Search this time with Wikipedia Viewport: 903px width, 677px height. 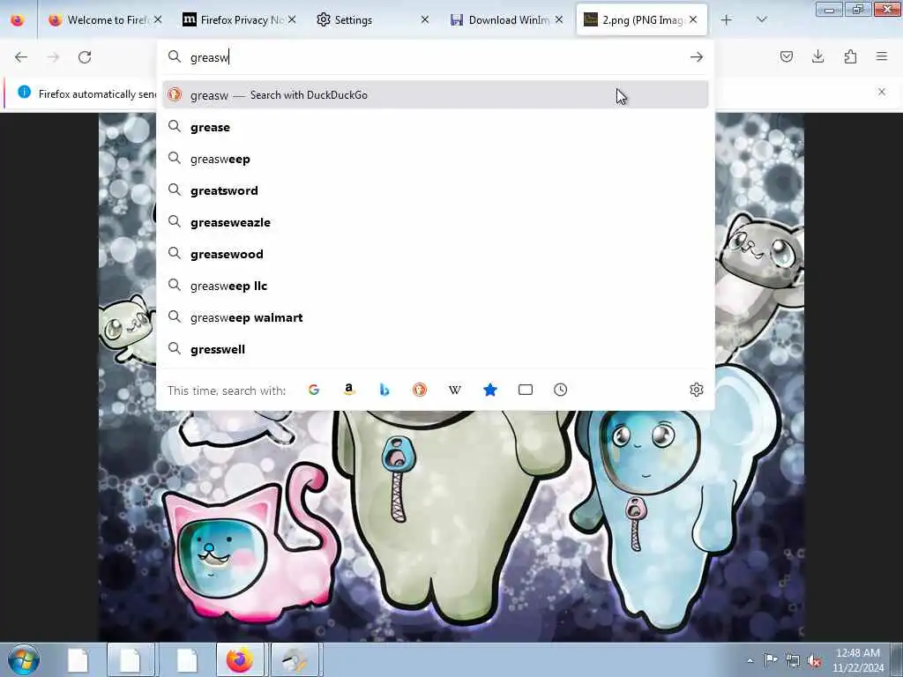click(455, 390)
